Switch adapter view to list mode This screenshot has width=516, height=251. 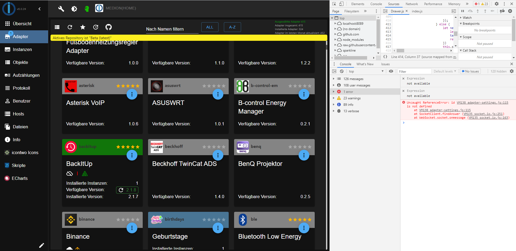pos(57,27)
